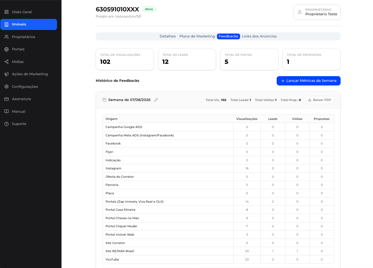
Task: Go to Links dos Anúncios tab
Action: tap(259, 36)
